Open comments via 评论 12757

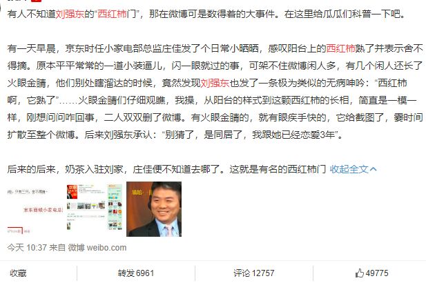click(x=254, y=273)
